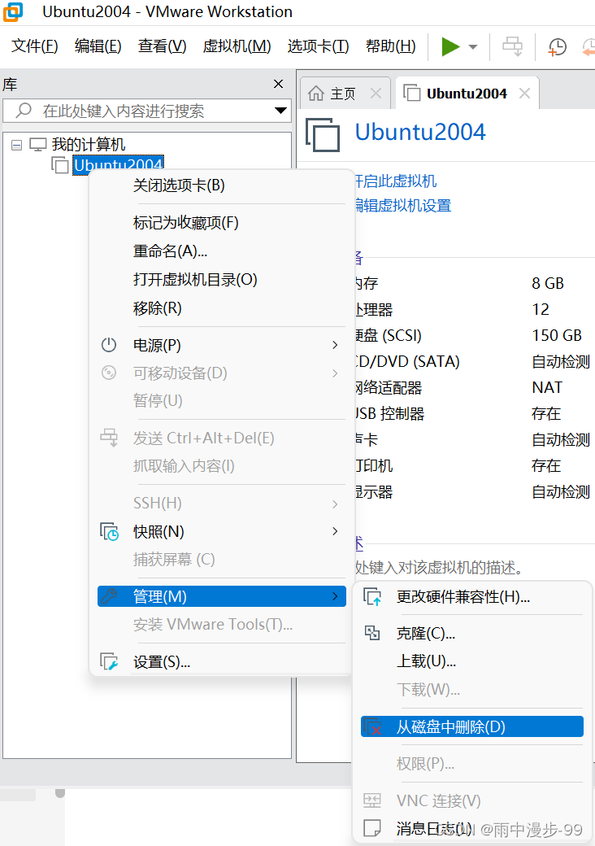Click the 8 GB memory value
The width and height of the screenshot is (595, 846).
[548, 283]
